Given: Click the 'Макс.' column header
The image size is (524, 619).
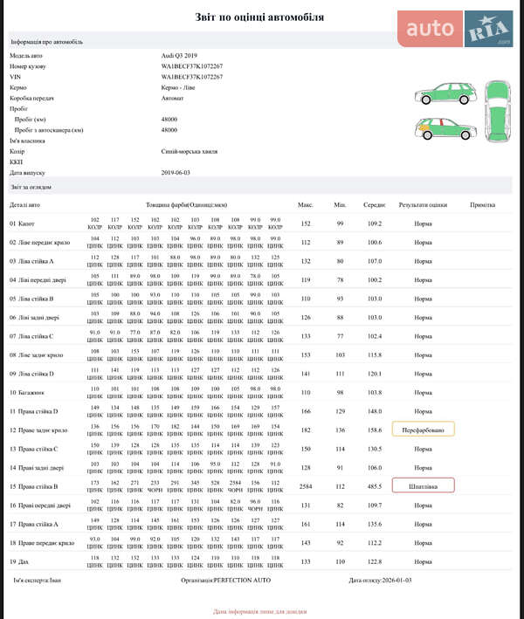Looking at the screenshot, I should (306, 204).
